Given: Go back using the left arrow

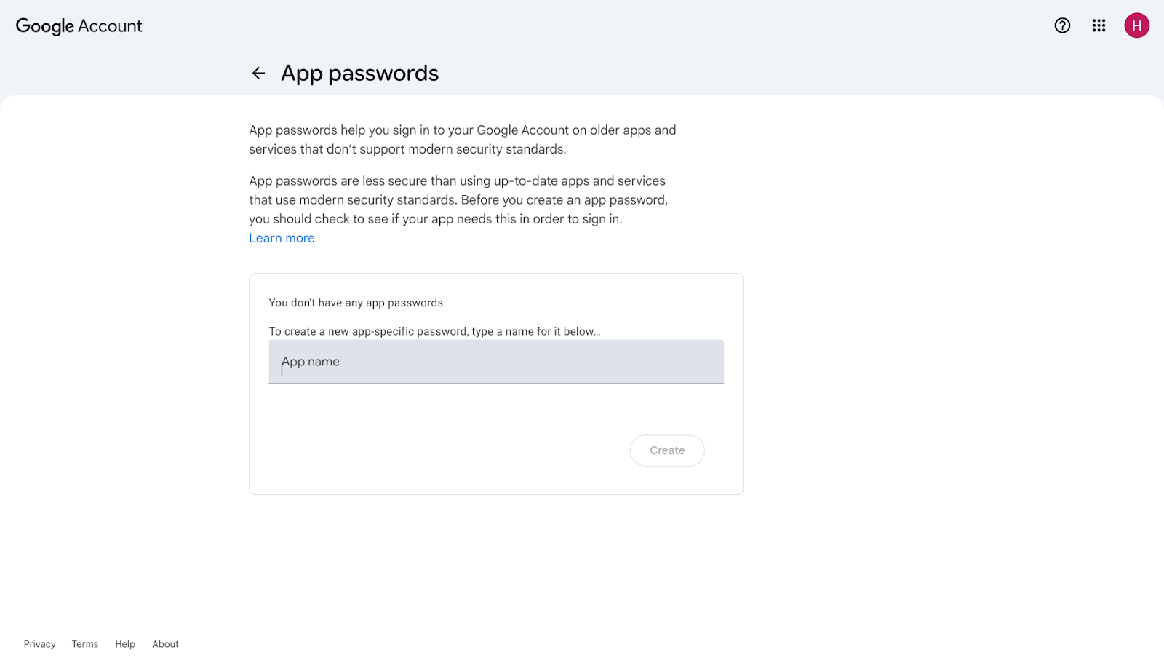Looking at the screenshot, I should [258, 74].
